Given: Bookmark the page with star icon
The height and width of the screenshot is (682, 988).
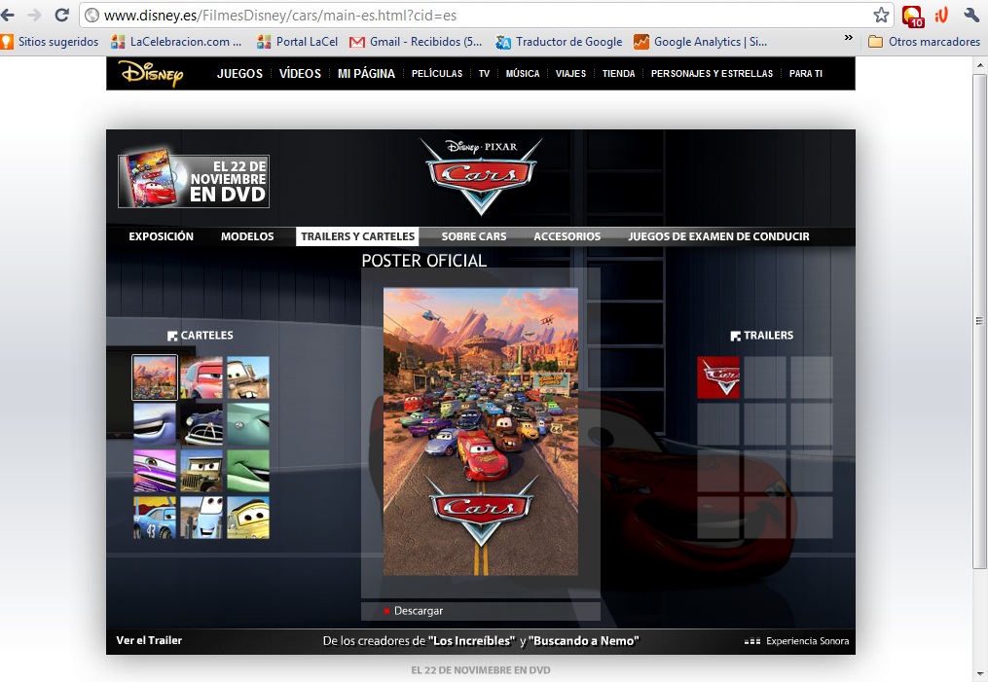Looking at the screenshot, I should coord(881,16).
